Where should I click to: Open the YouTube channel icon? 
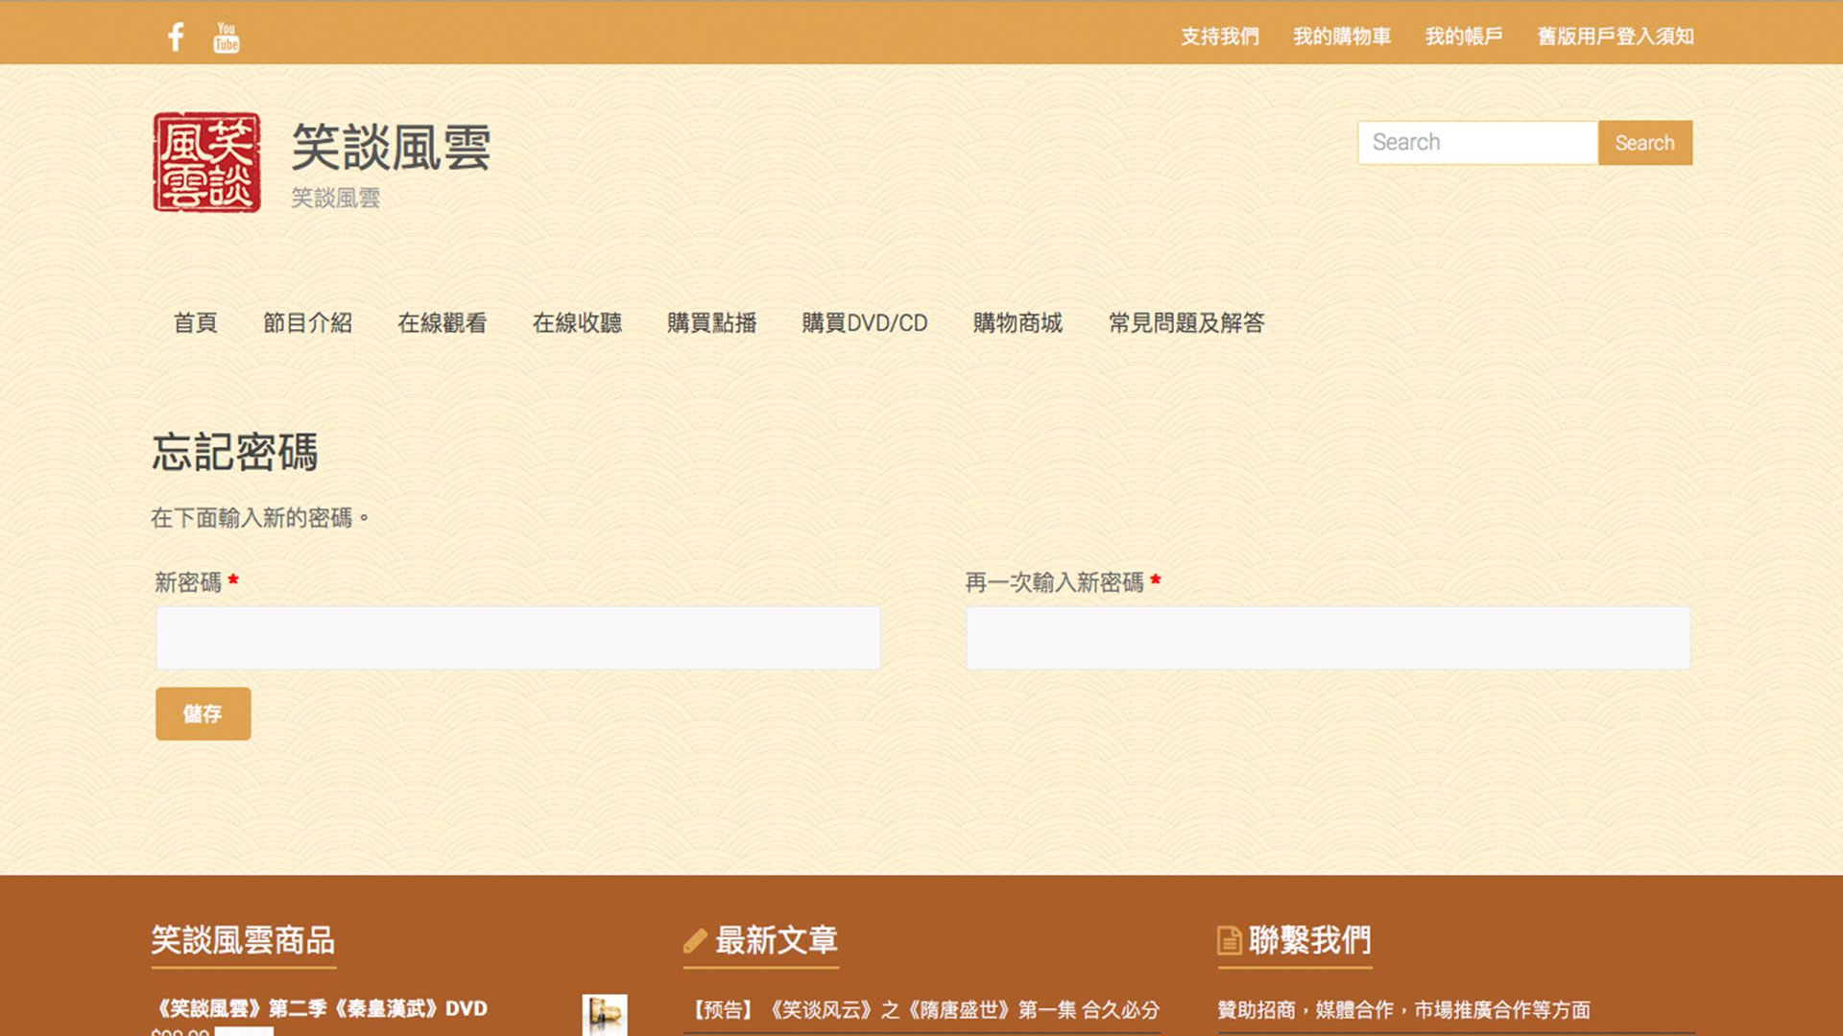pyautogui.click(x=227, y=36)
